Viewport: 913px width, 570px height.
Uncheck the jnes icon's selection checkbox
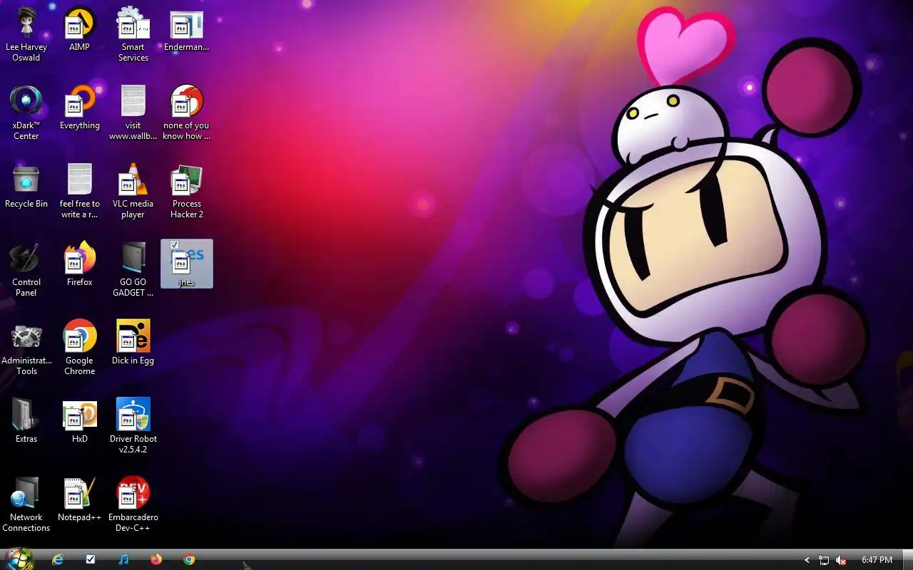coord(174,245)
